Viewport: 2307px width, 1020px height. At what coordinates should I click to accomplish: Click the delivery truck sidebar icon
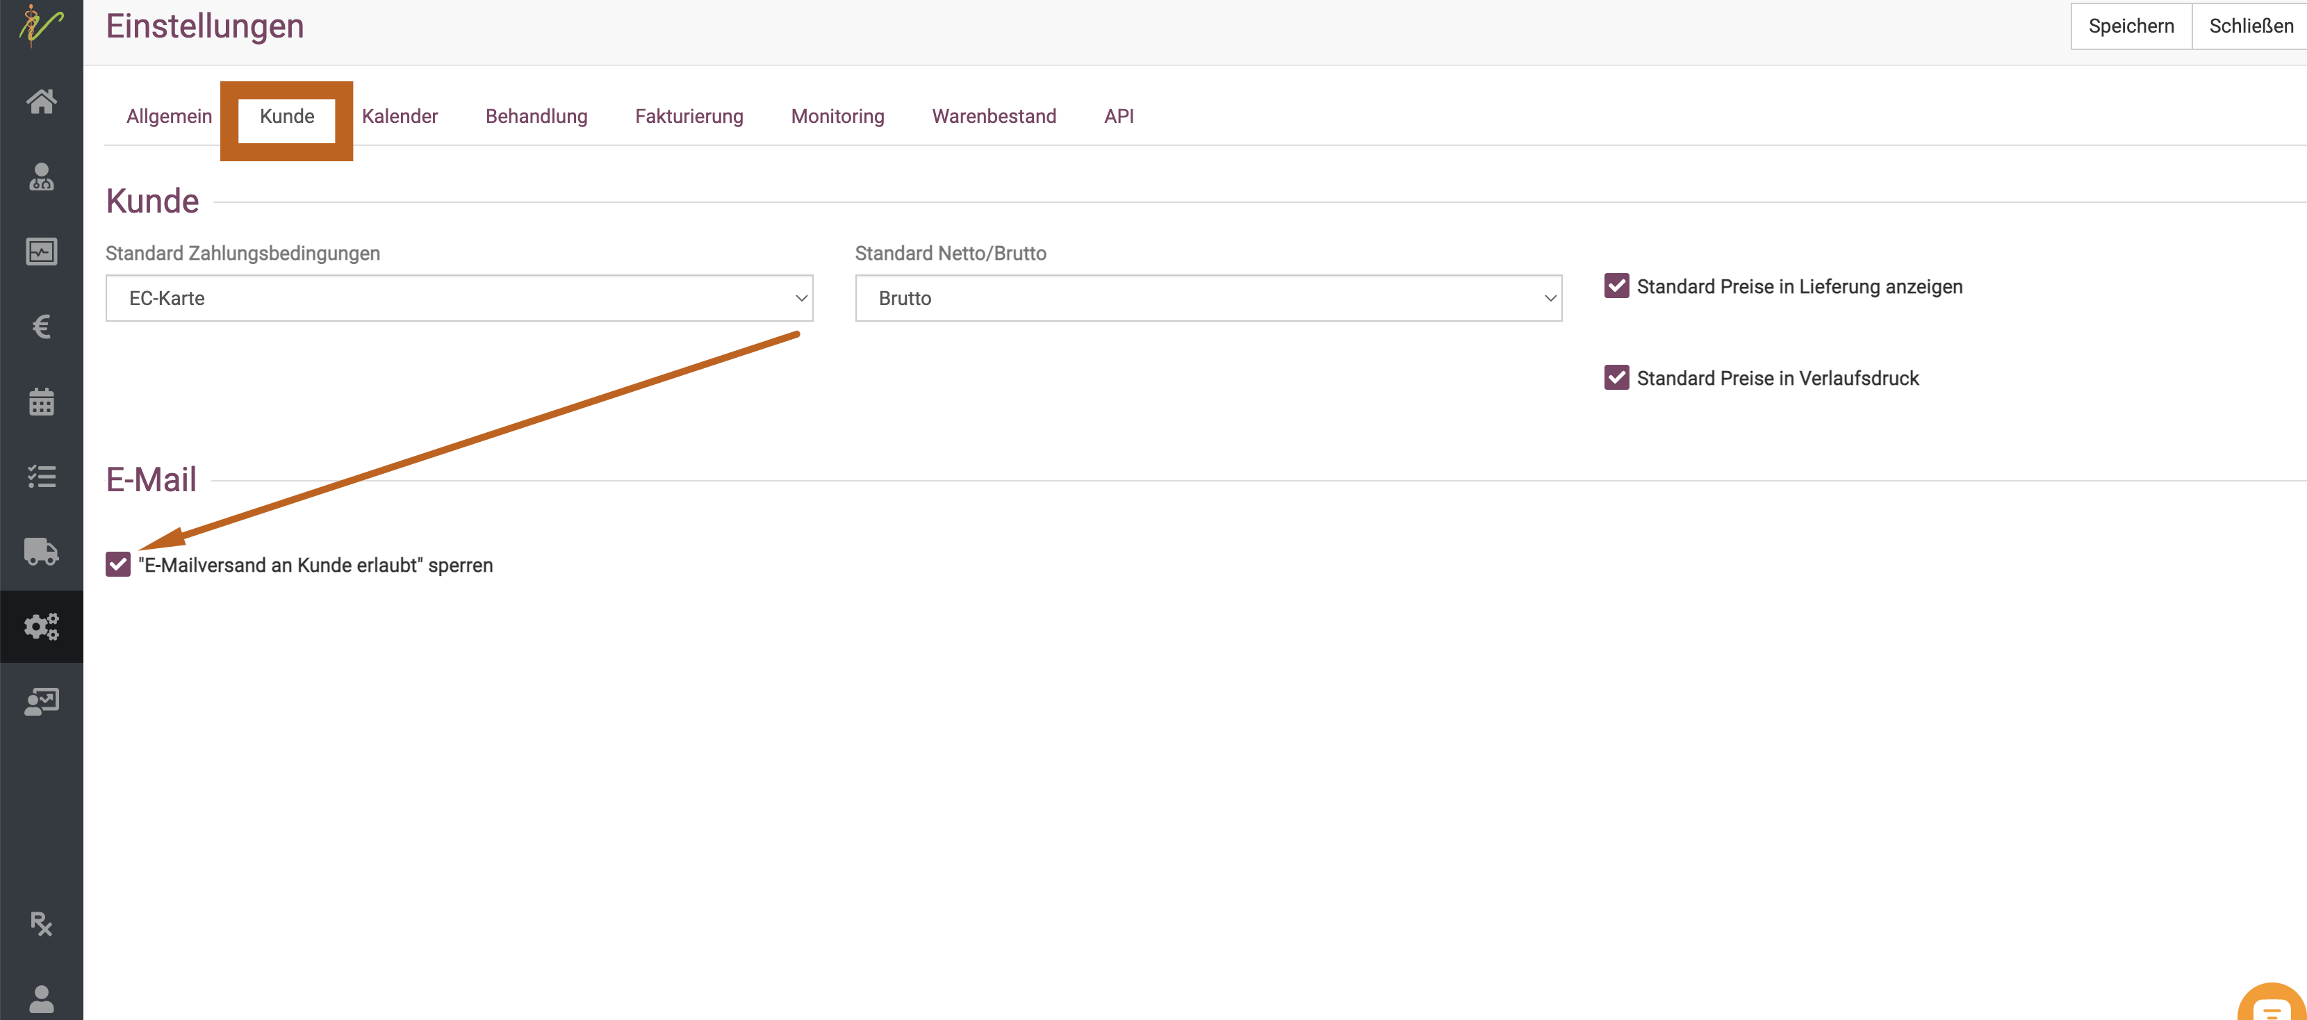pyautogui.click(x=41, y=552)
